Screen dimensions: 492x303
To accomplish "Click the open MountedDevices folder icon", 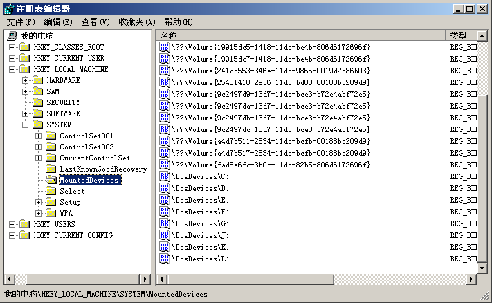I will pyautogui.click(x=51, y=180).
